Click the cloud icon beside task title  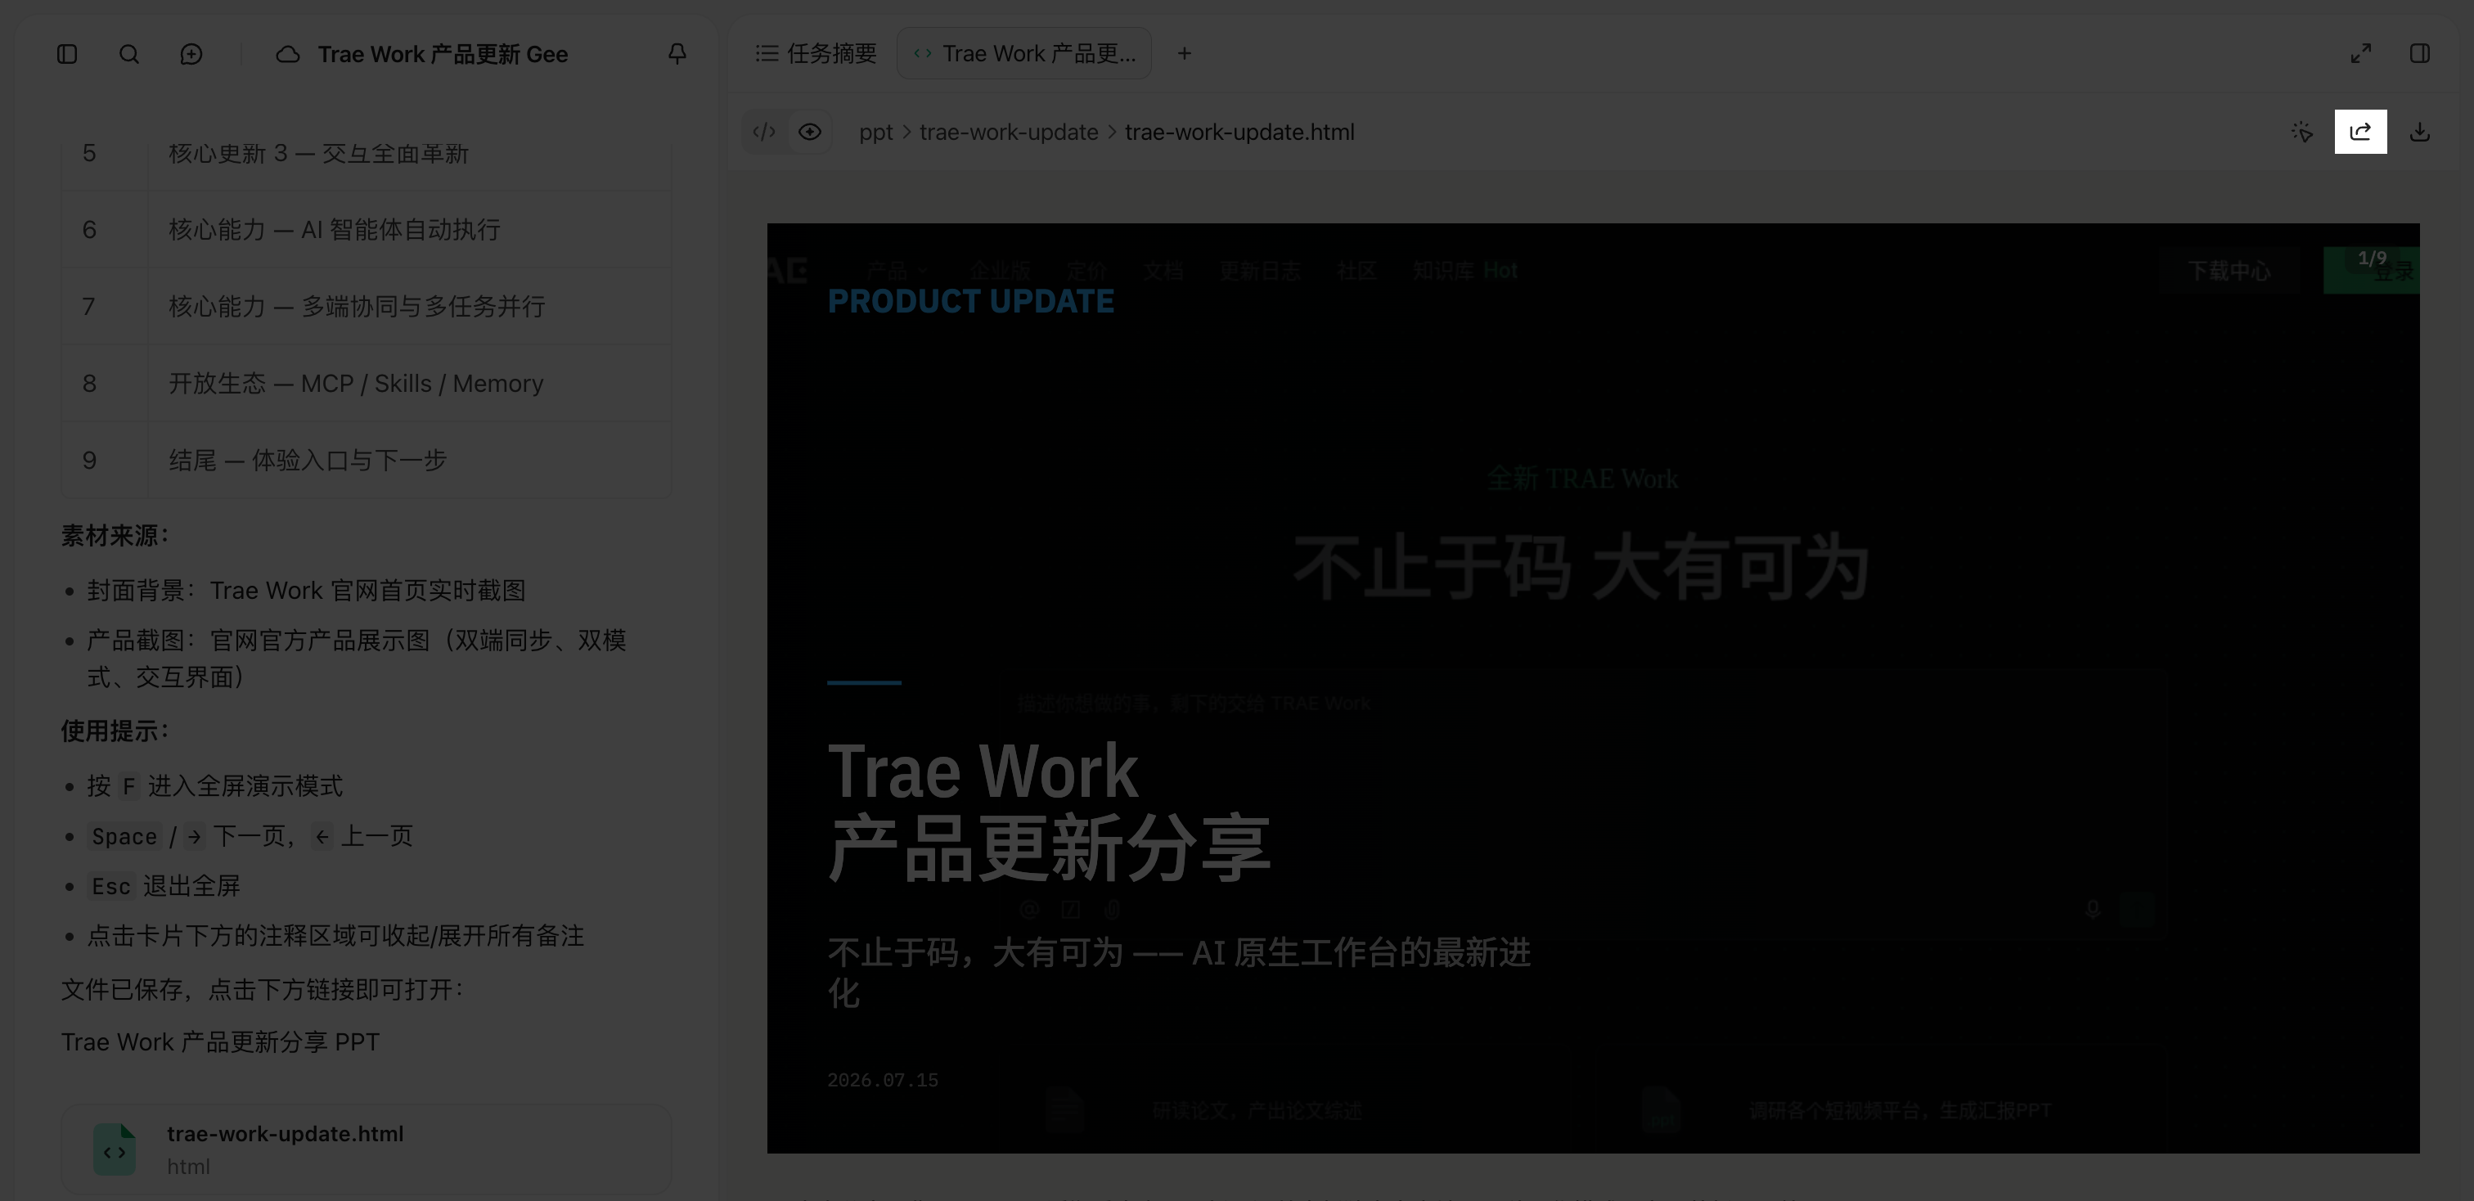pyautogui.click(x=287, y=55)
